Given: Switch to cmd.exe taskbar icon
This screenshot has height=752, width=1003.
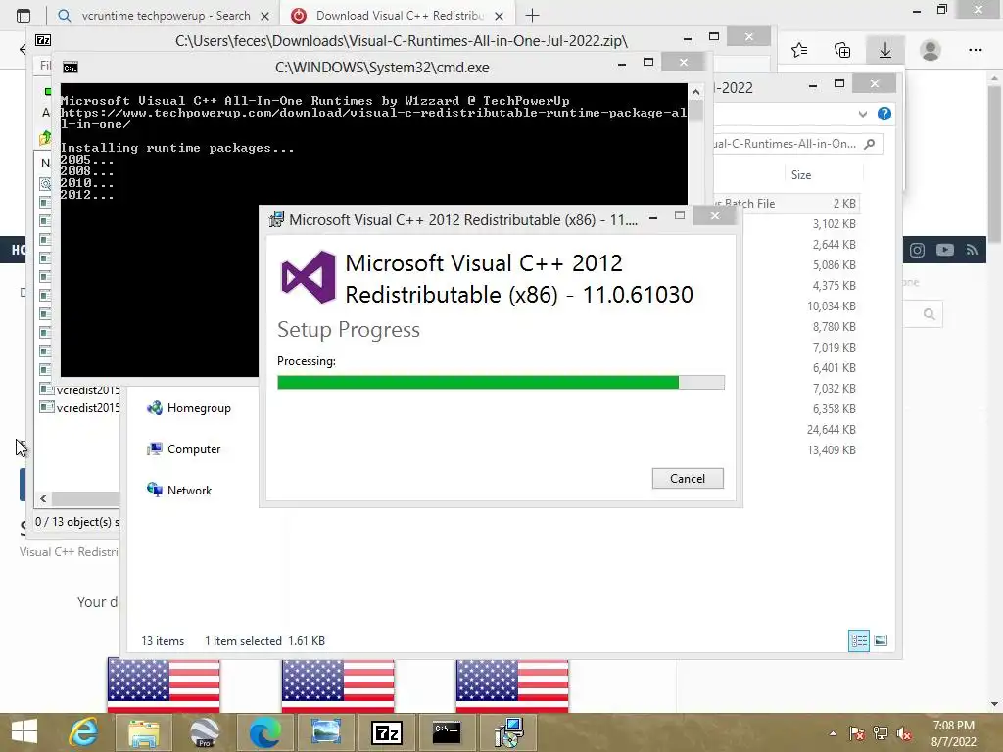Looking at the screenshot, I should pos(447,732).
